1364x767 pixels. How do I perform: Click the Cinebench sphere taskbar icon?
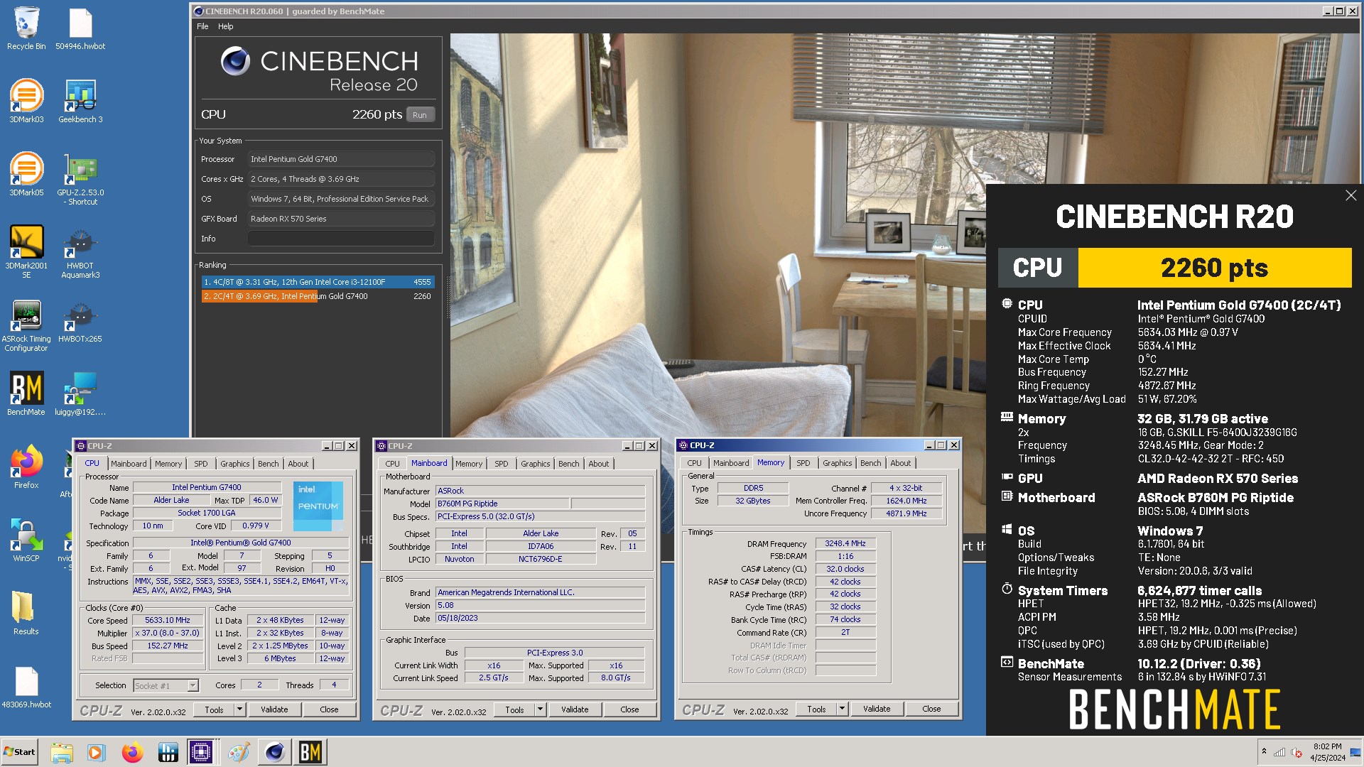coord(275,752)
